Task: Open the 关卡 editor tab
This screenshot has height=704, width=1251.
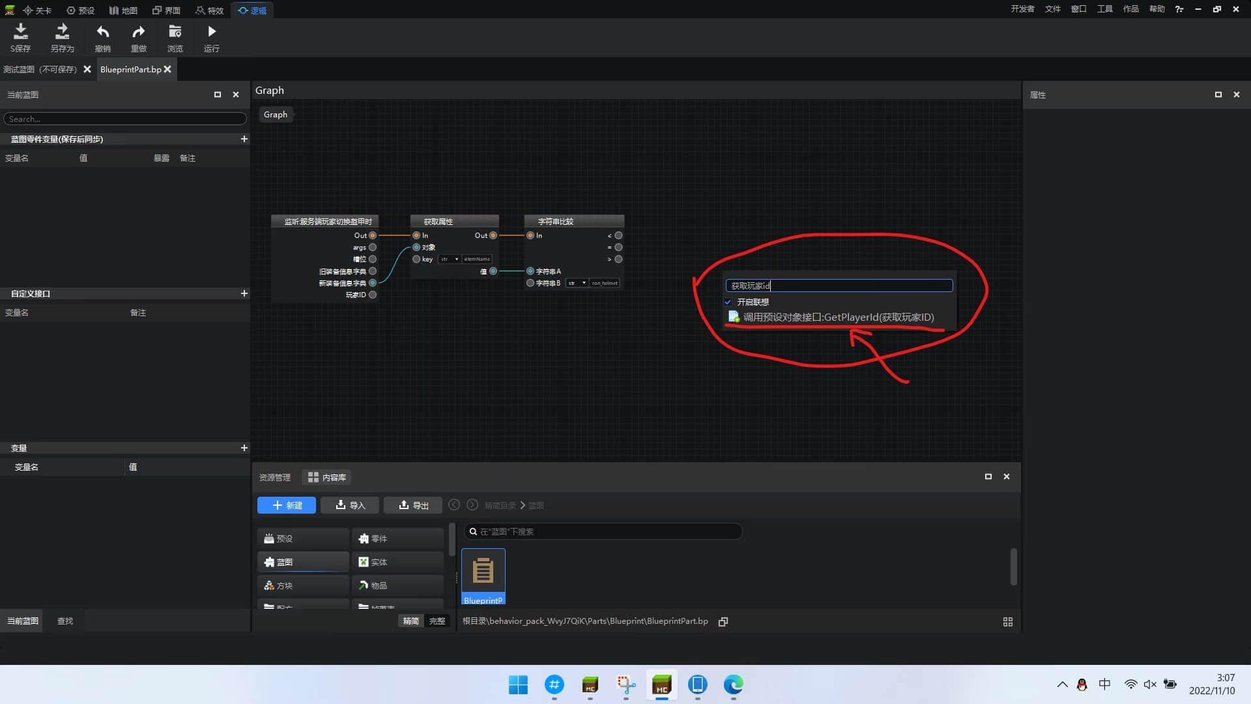Action: 37,10
